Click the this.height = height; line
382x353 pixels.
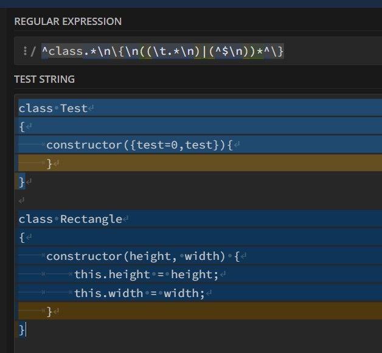[146, 274]
